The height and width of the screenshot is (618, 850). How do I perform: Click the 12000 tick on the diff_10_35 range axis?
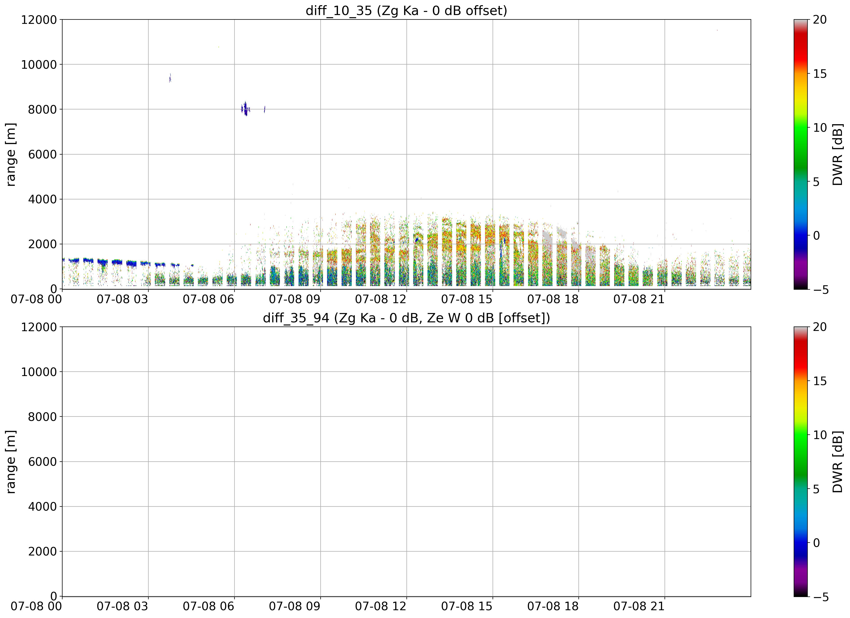click(x=39, y=20)
